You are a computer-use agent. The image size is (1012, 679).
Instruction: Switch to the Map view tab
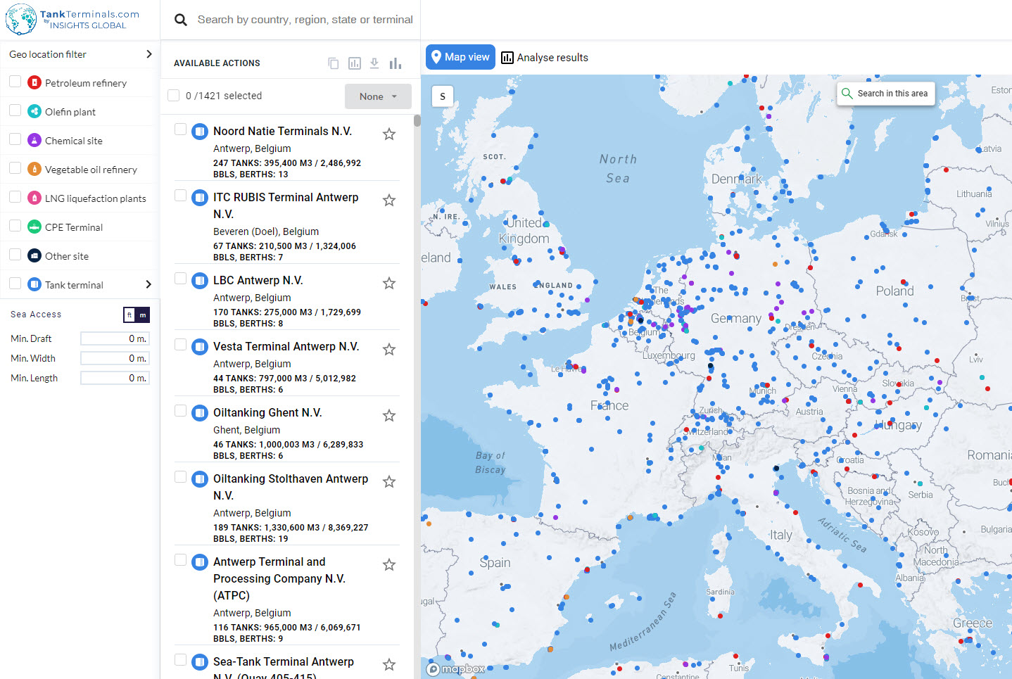[460, 58]
